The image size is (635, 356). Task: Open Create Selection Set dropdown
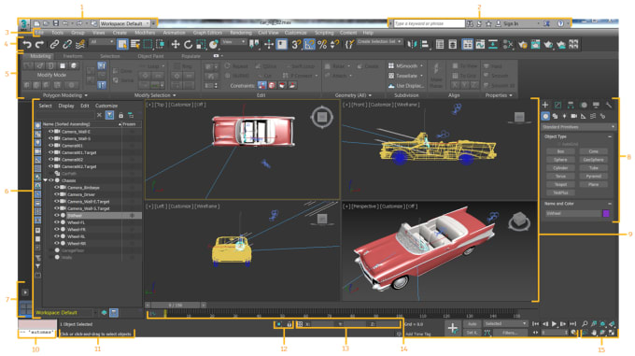click(379, 42)
